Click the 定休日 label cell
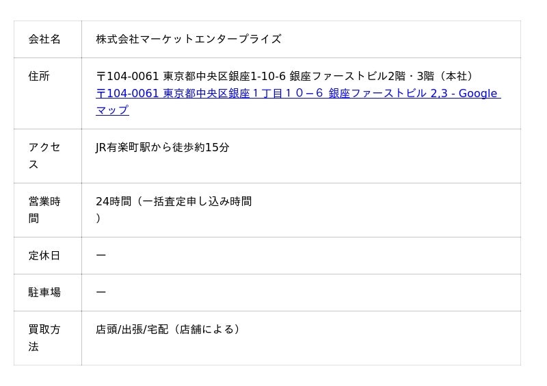The image size is (547, 386). (44, 255)
